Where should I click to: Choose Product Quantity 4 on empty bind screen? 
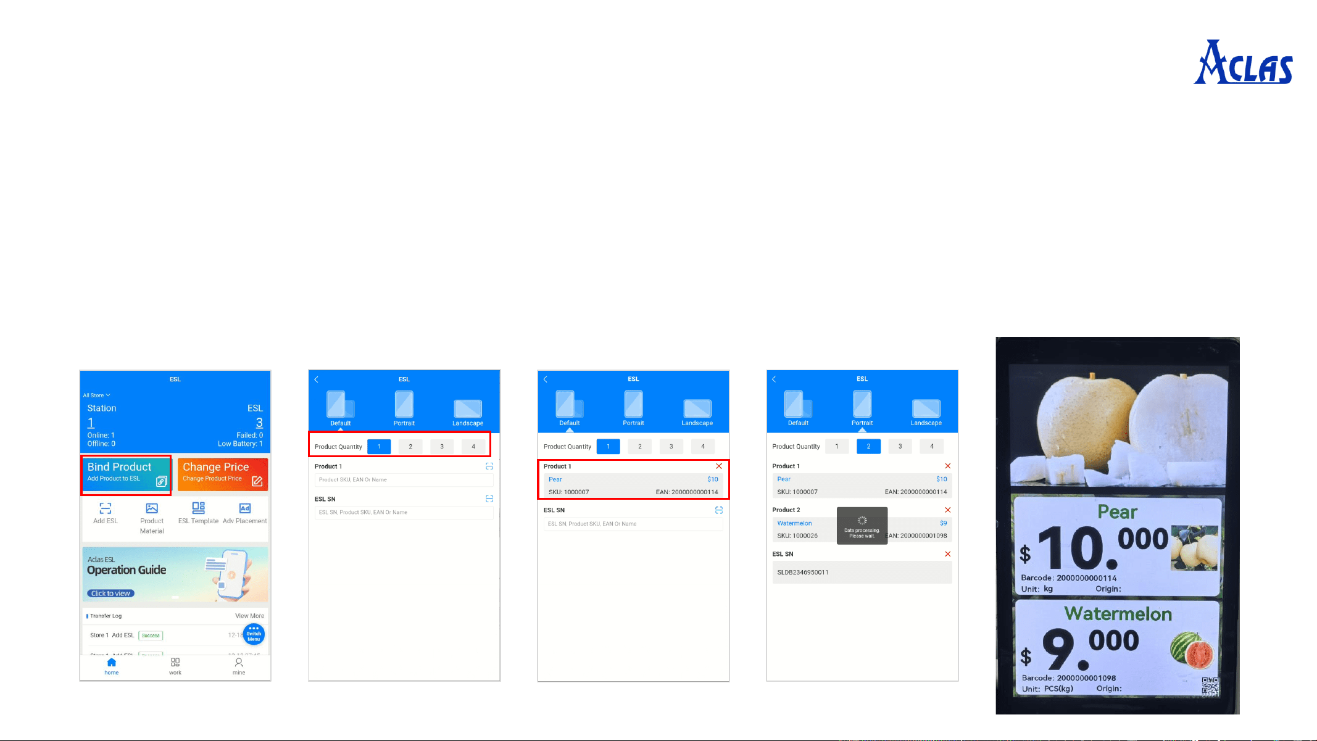pos(473,447)
